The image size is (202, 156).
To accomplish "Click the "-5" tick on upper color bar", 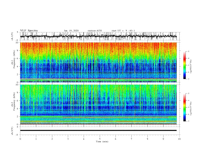I will 188,65.
